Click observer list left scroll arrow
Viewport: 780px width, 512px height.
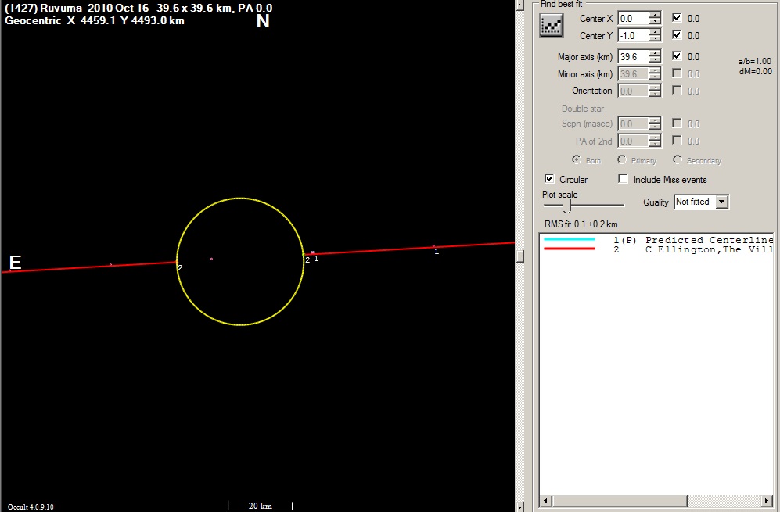tap(546, 500)
